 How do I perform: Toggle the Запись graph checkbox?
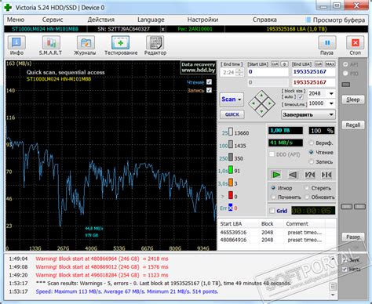pos(209,90)
